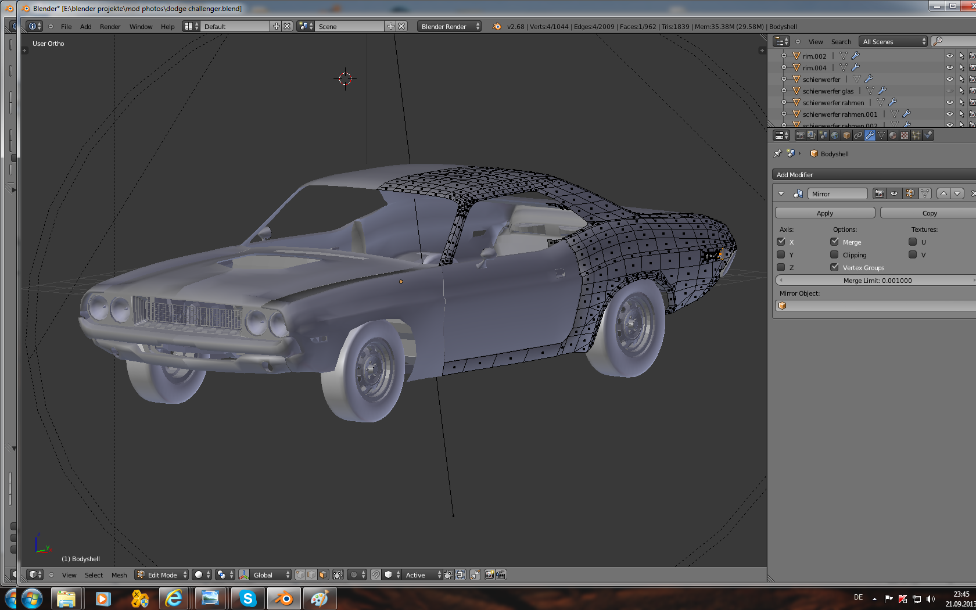Image resolution: width=976 pixels, height=610 pixels.
Task: Open the Render properties tab
Action: point(801,135)
